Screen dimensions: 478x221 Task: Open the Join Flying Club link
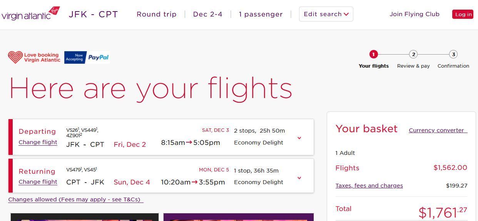tap(414, 14)
